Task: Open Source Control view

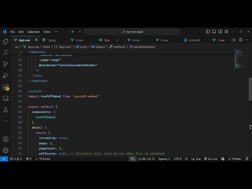Action: point(6,64)
